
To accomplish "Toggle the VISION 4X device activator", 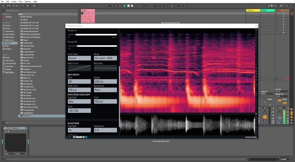I will [x=6, y=127].
